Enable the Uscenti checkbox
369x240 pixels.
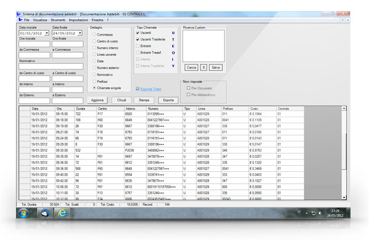pos(138,33)
